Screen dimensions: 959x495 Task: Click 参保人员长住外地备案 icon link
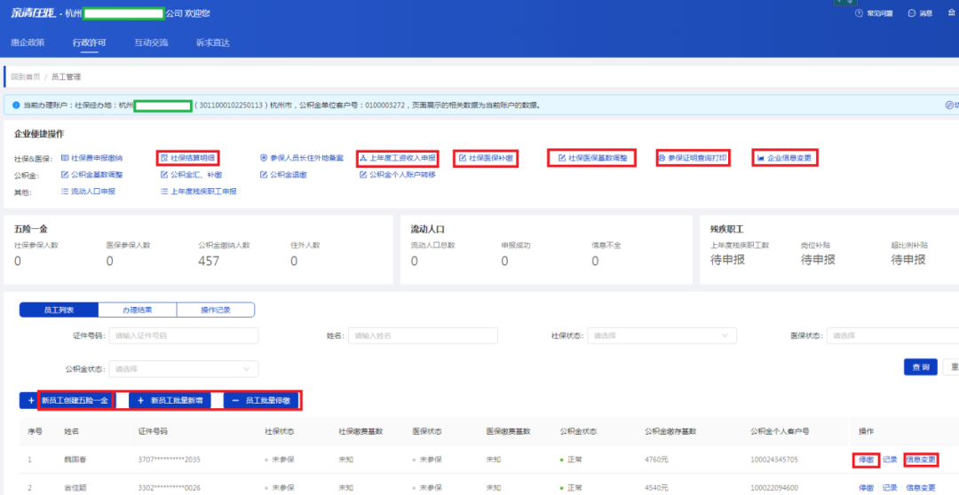click(301, 158)
